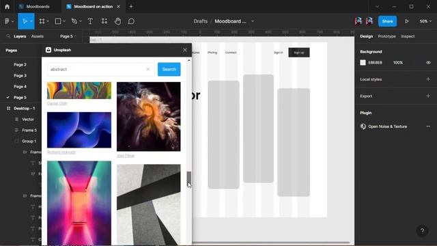
Task: Switch to the Prototype tab
Action: (x=386, y=36)
